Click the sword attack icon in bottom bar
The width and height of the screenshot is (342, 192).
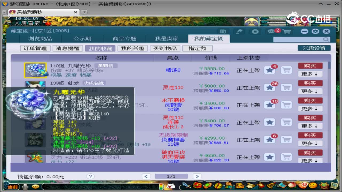click(x=187, y=186)
